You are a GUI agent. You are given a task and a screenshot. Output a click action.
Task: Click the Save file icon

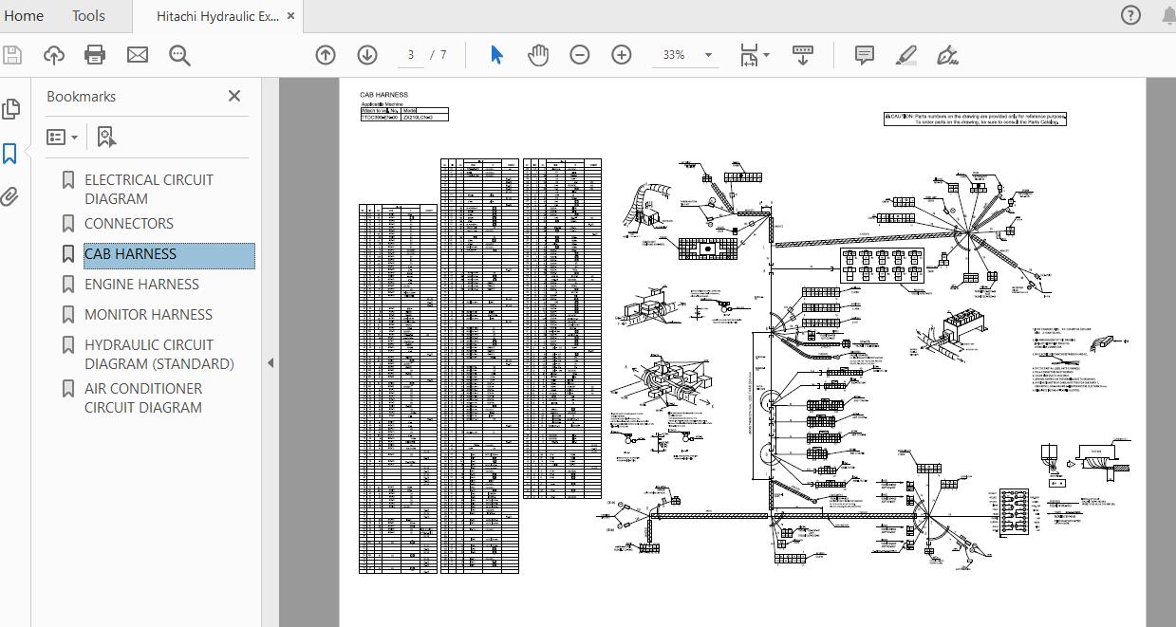coord(12,55)
